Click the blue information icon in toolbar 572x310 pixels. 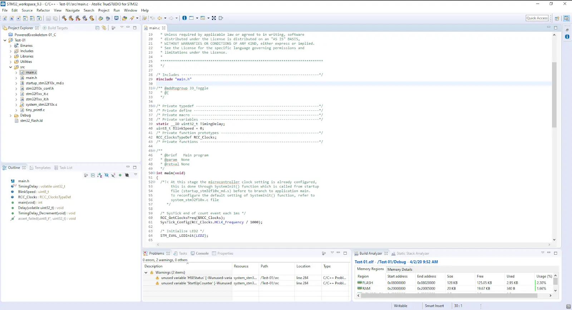pyautogui.click(x=184, y=18)
